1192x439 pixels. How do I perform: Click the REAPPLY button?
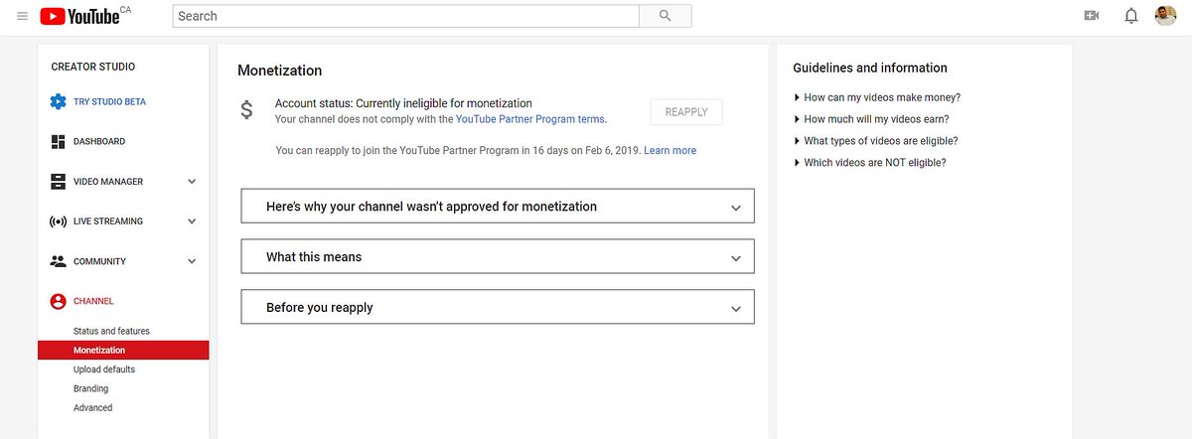pos(686,112)
